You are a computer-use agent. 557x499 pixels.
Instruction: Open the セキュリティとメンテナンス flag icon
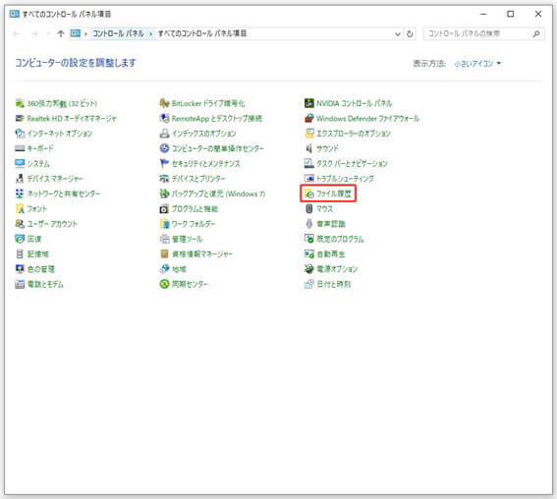tap(164, 163)
